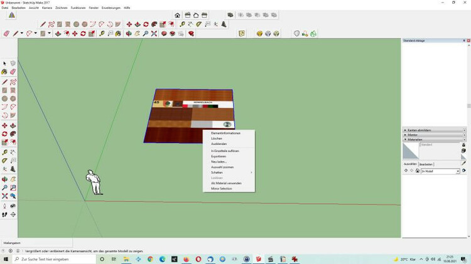Click the Create Material icon in Materials panel

tap(463, 151)
